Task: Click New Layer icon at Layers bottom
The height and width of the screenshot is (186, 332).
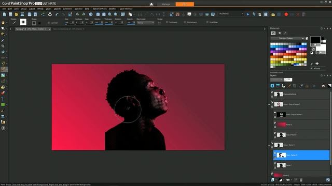Action: (x=272, y=180)
